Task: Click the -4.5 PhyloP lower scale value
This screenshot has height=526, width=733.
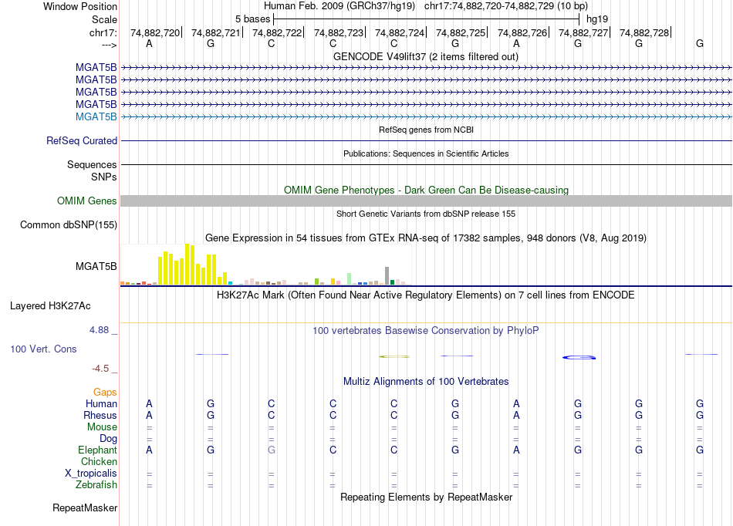Action: [100, 369]
